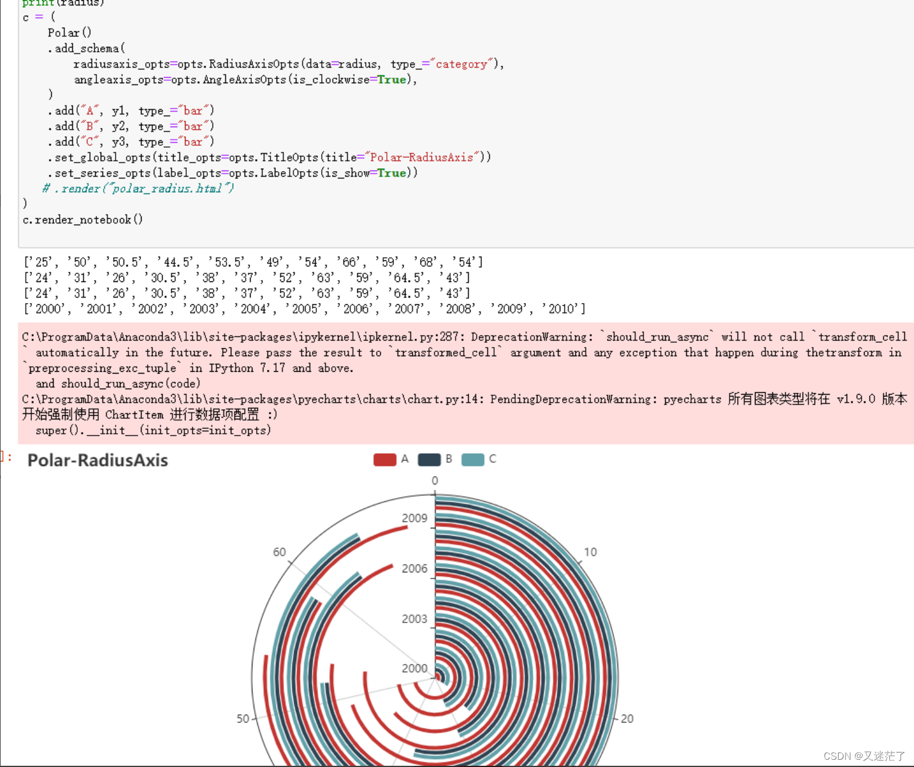Screen dimensions: 914x767
Task: Select the Polar-RadiusAxis chart title
Action: coord(97,460)
